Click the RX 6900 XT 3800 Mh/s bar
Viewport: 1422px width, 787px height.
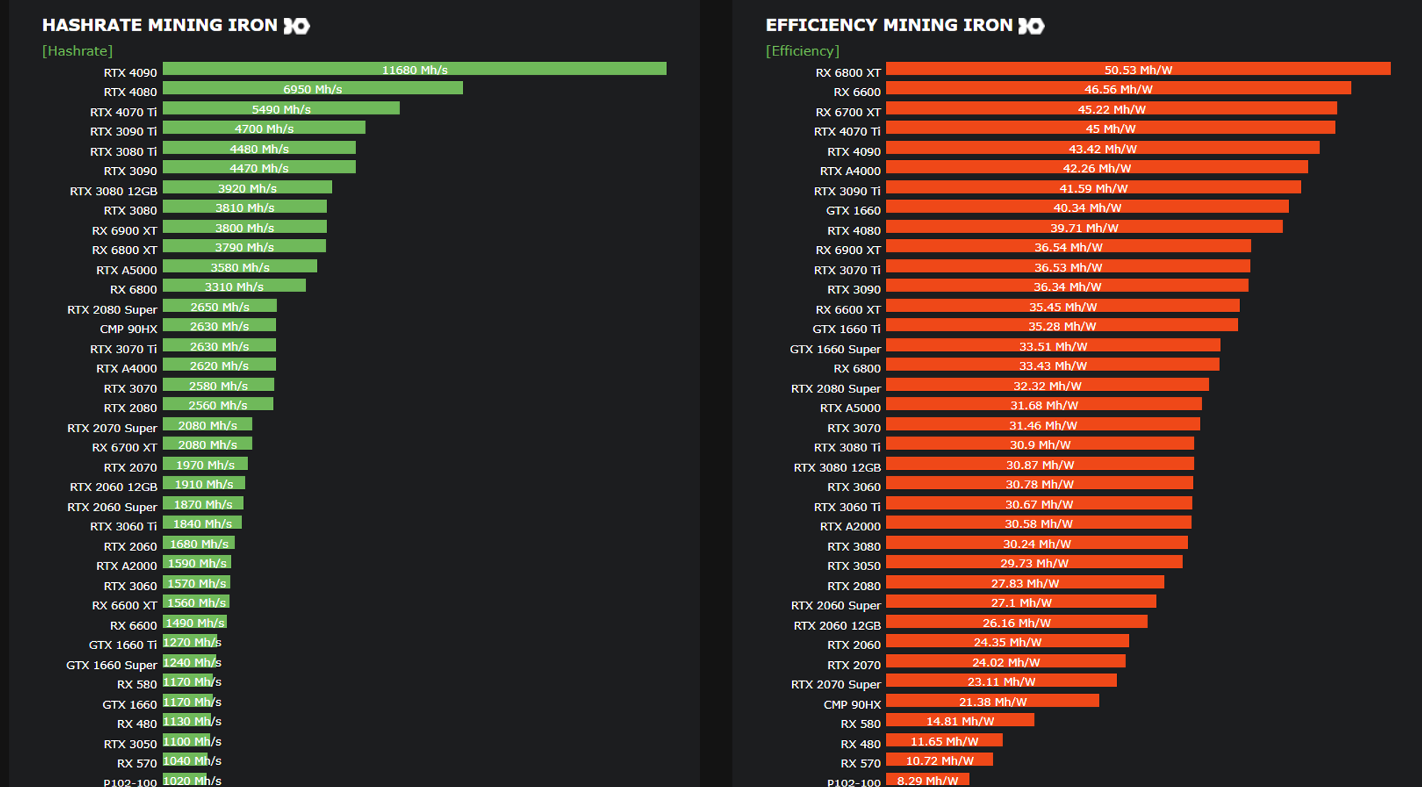click(x=245, y=227)
